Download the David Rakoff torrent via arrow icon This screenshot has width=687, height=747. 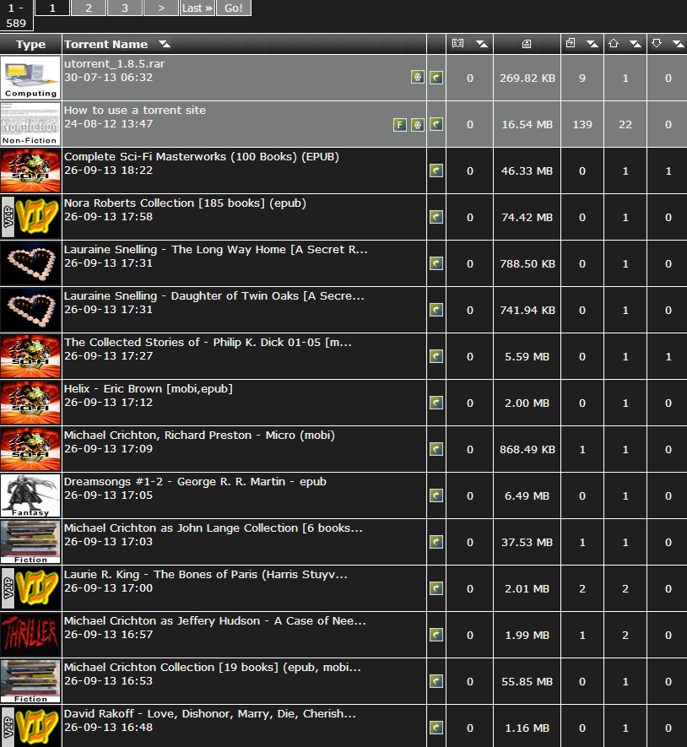[436, 728]
